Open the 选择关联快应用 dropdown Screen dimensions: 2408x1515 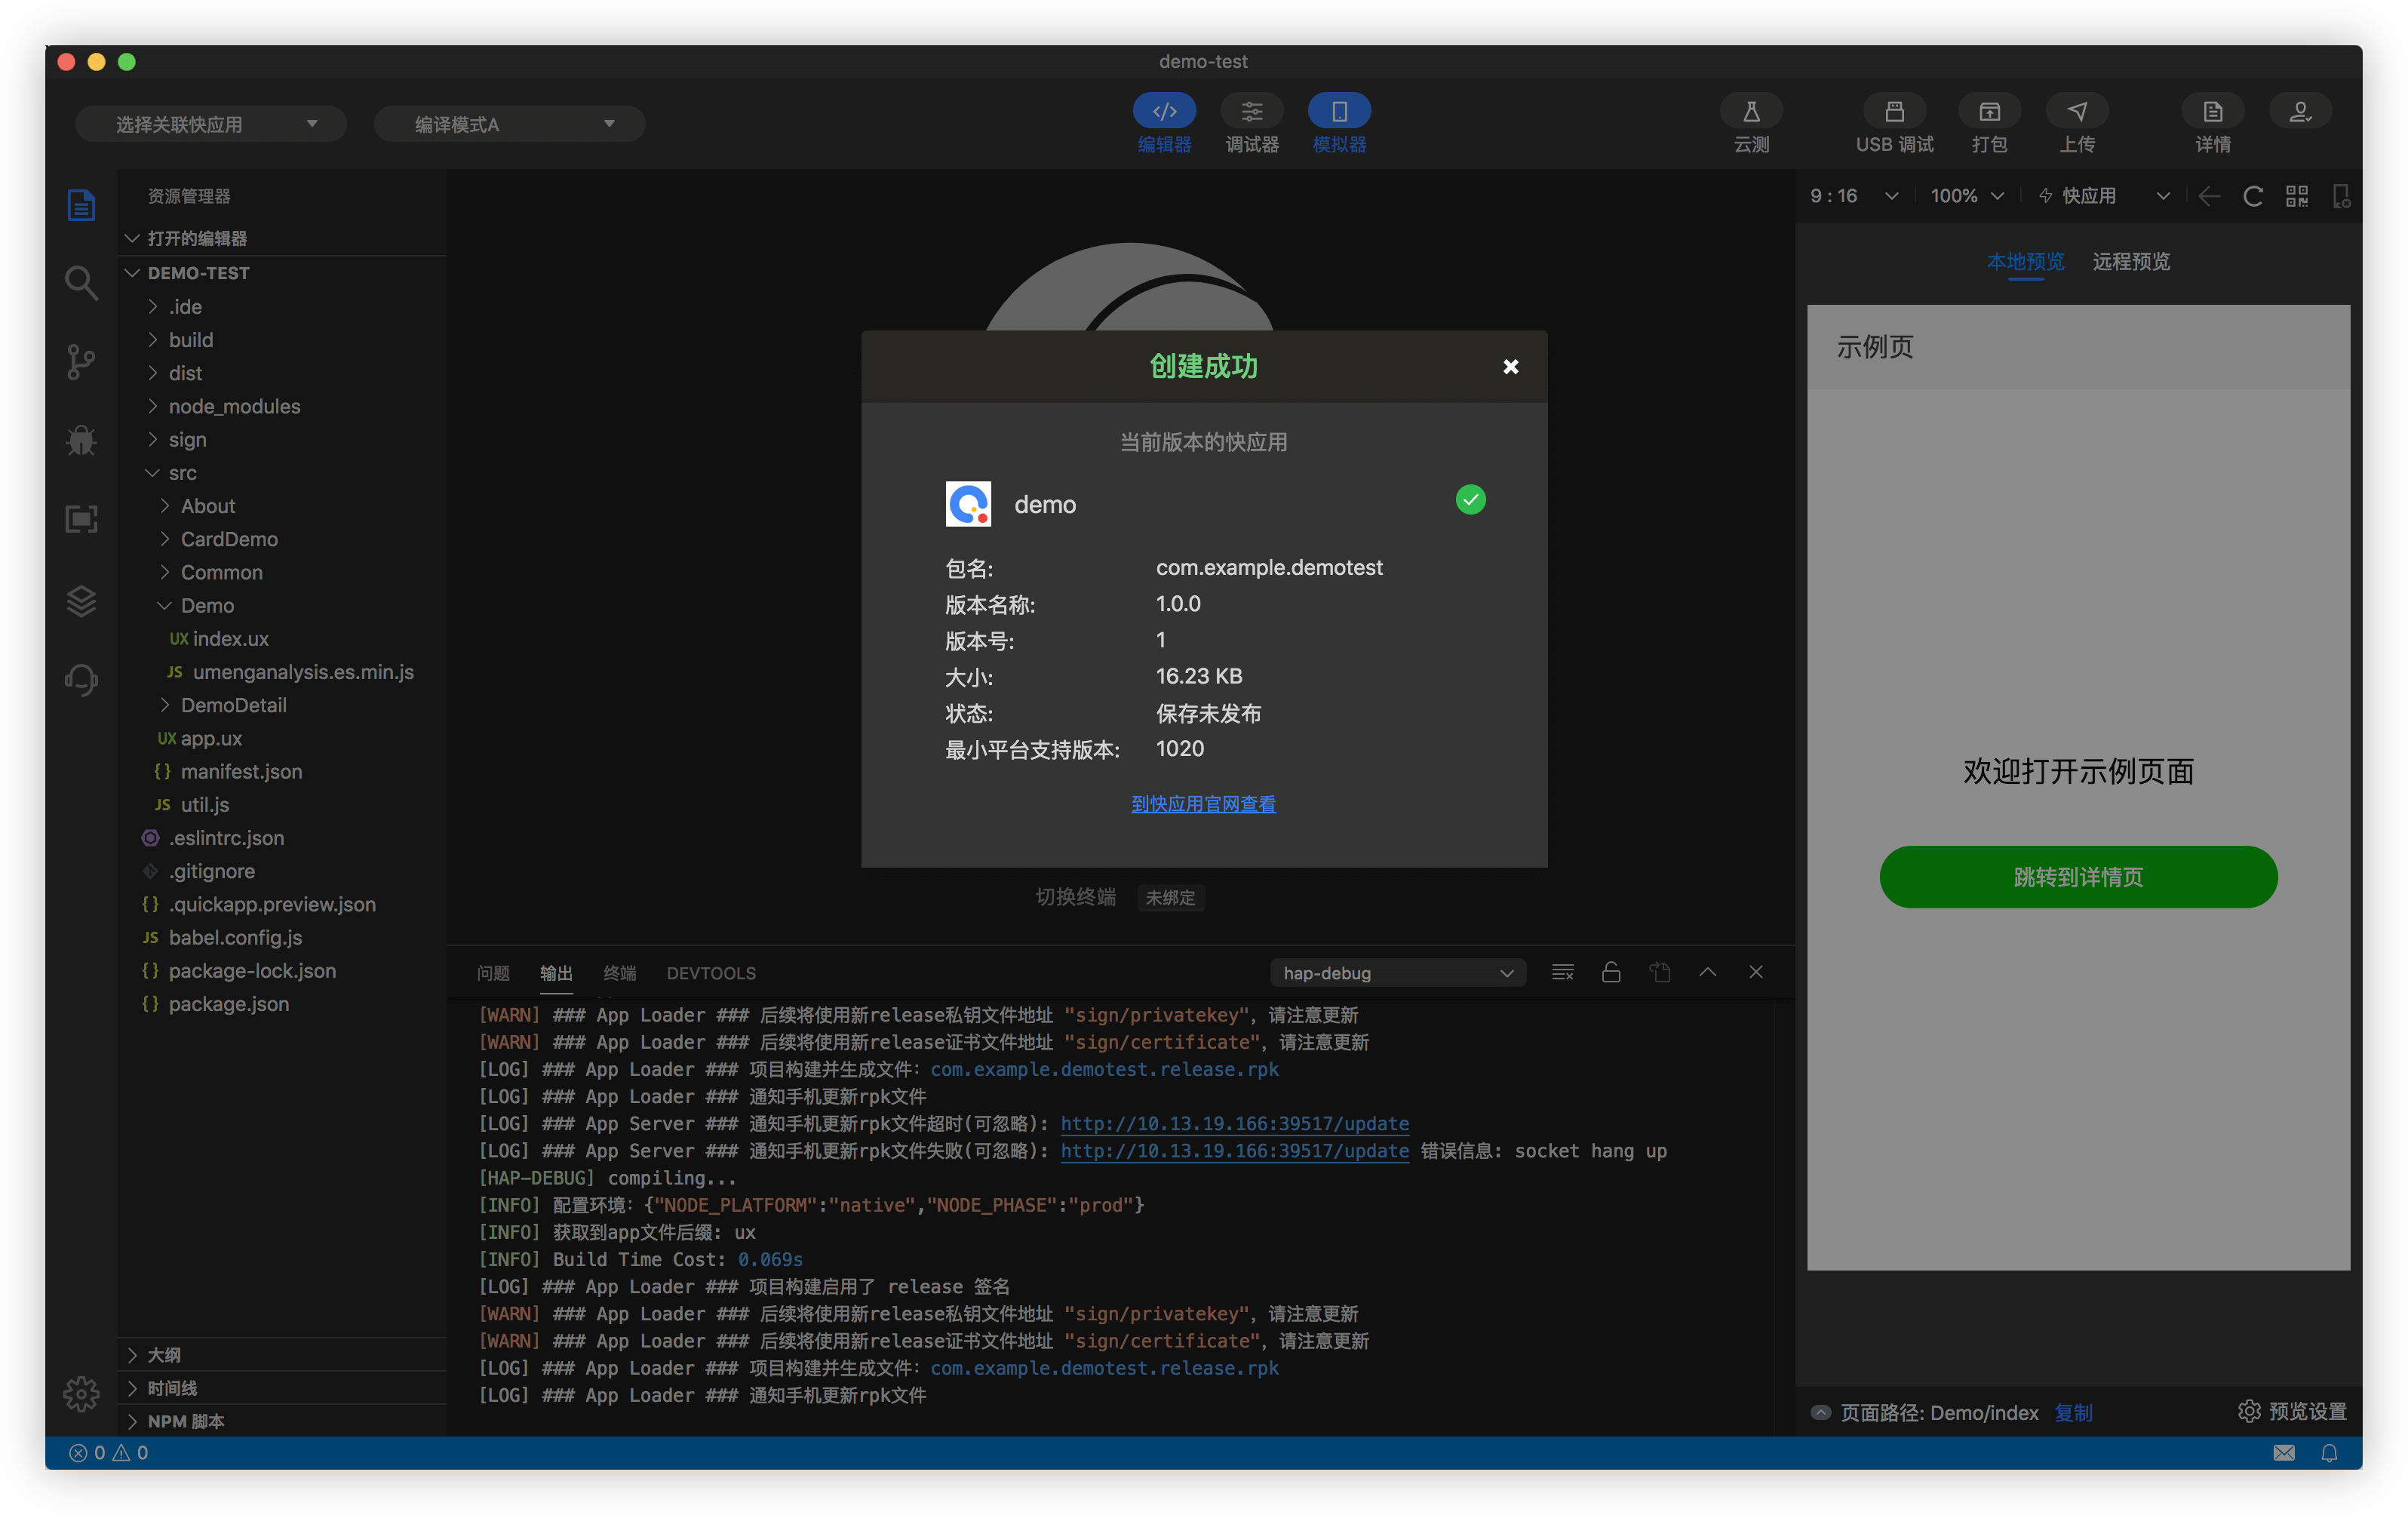(211, 124)
